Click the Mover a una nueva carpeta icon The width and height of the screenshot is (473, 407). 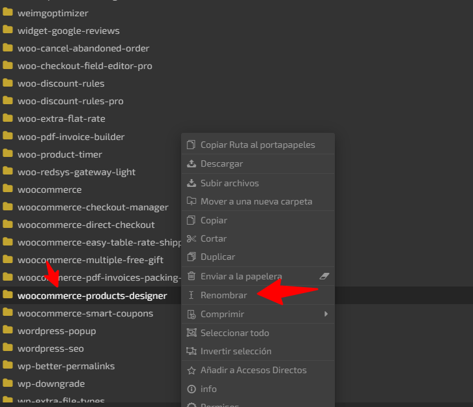[x=192, y=201]
